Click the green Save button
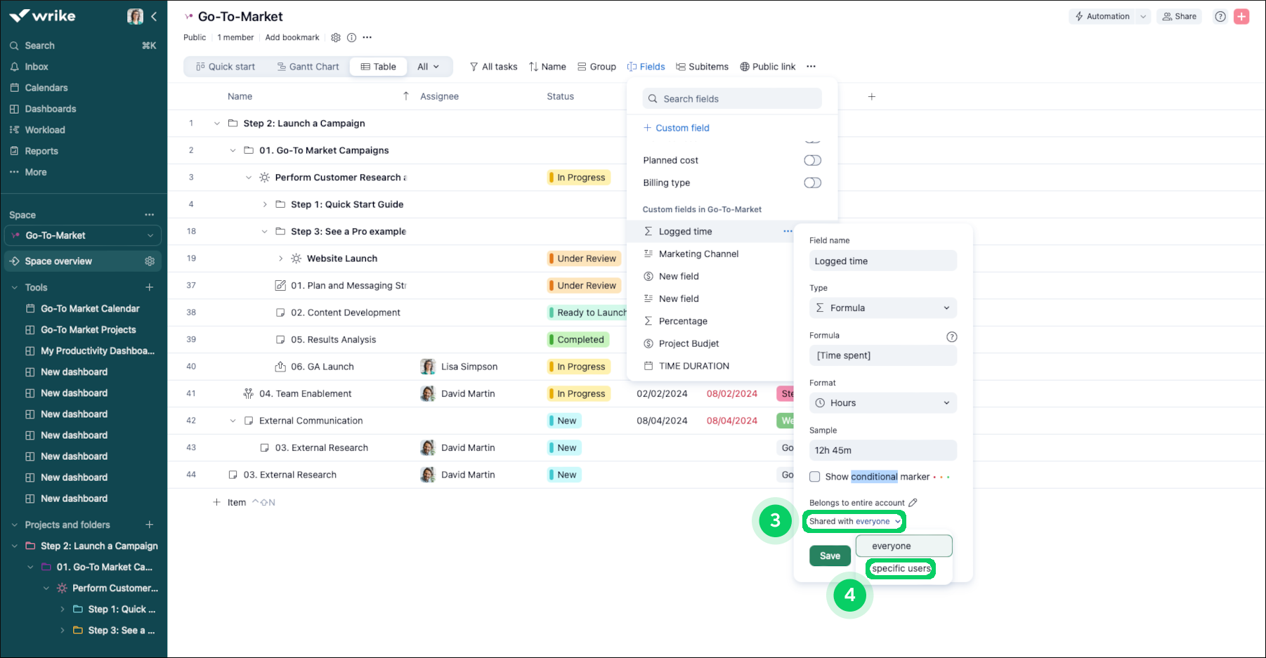 (x=830, y=556)
